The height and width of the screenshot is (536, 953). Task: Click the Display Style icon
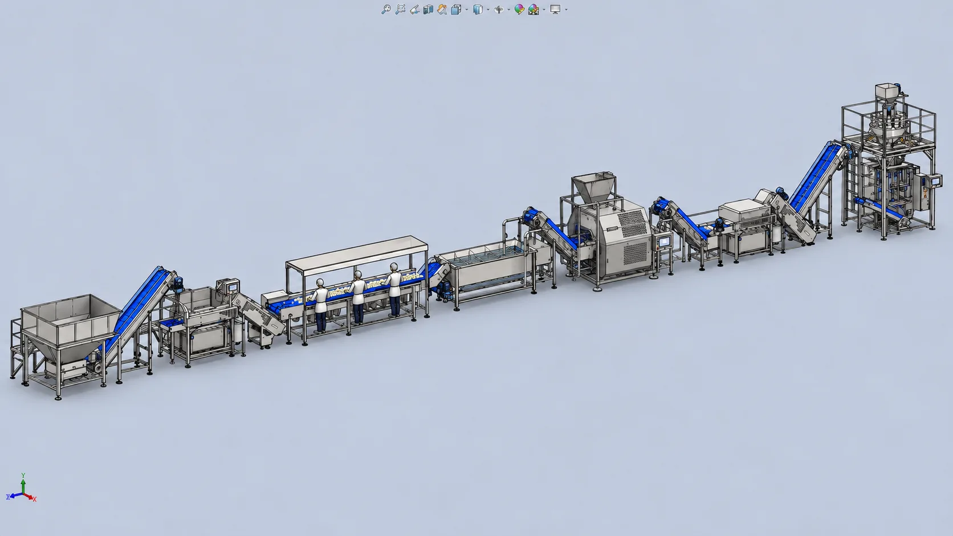click(x=478, y=9)
